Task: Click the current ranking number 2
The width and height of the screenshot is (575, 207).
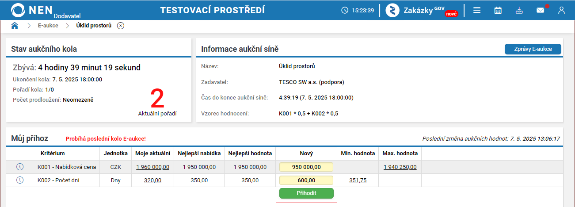Action: click(x=157, y=98)
